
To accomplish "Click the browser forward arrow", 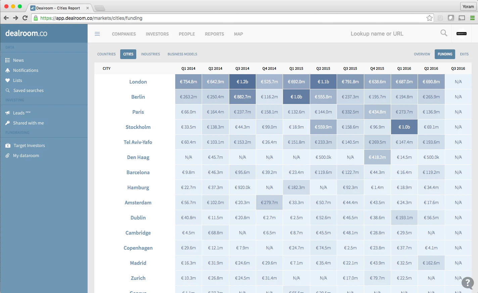I will pyautogui.click(x=15, y=18).
